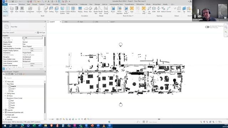Image resolution: width=228 pixels, height=128 pixels.
Task: Select the Vertical opening tool
Action: 163,10
